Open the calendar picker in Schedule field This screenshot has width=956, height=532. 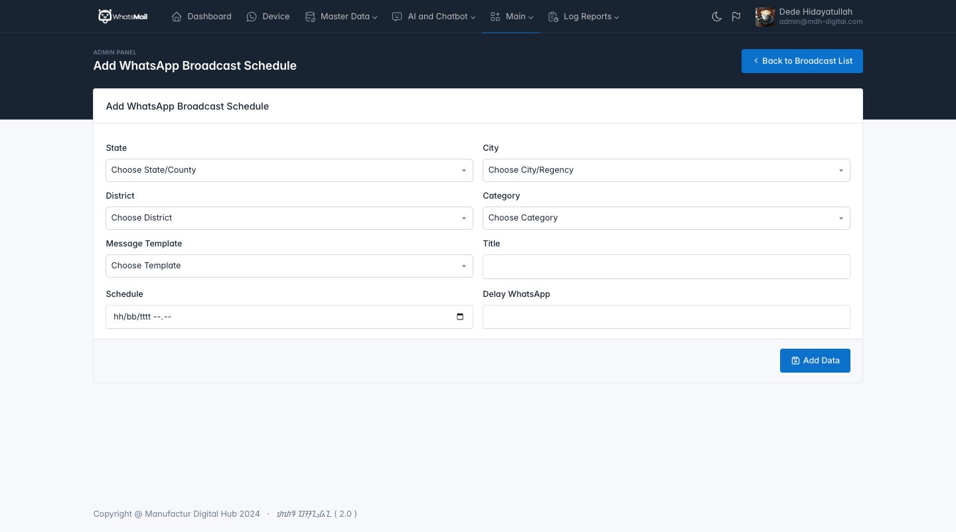click(x=460, y=317)
